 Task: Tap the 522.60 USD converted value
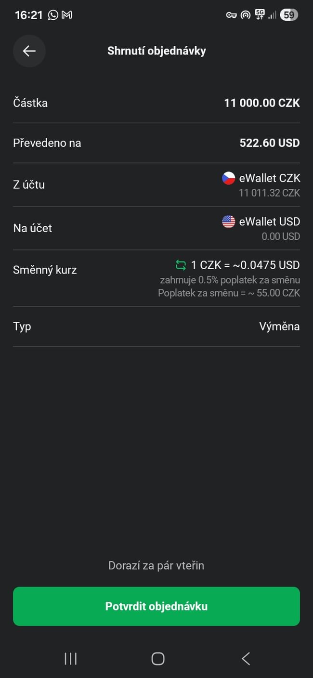tap(269, 143)
